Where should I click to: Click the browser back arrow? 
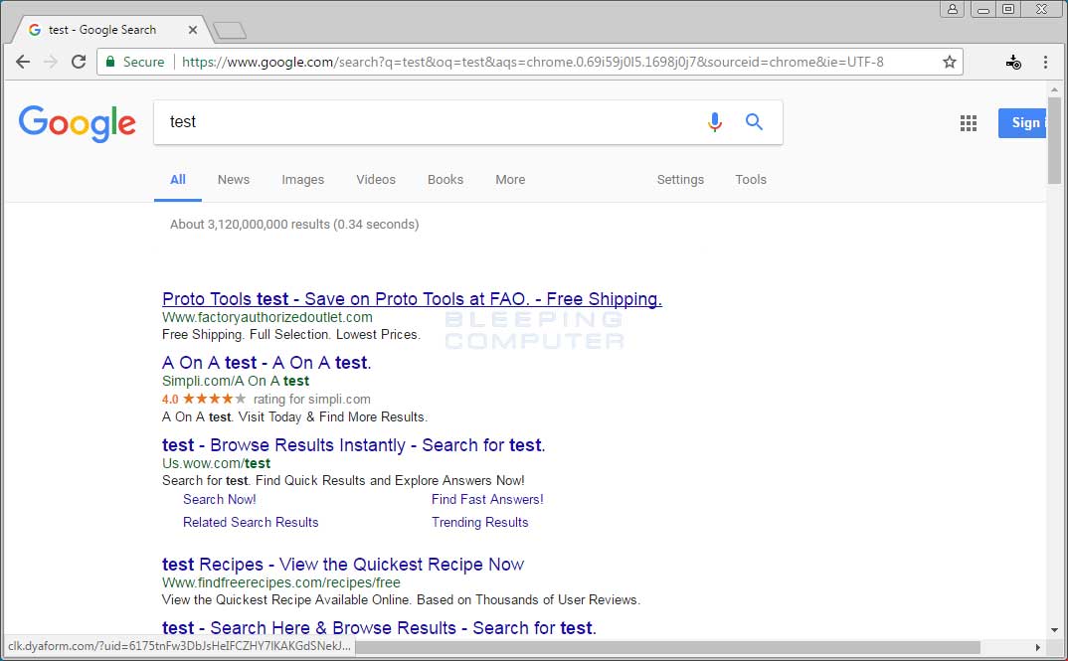pyautogui.click(x=23, y=62)
